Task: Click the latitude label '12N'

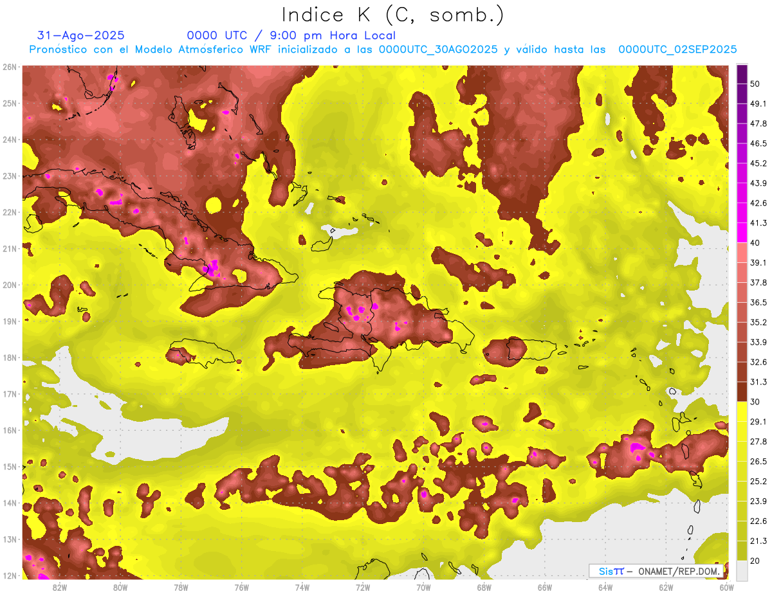Action: (x=10, y=575)
